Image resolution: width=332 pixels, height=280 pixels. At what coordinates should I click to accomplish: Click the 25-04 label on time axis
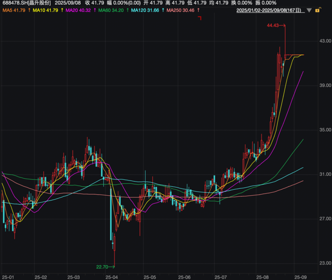[111, 277]
